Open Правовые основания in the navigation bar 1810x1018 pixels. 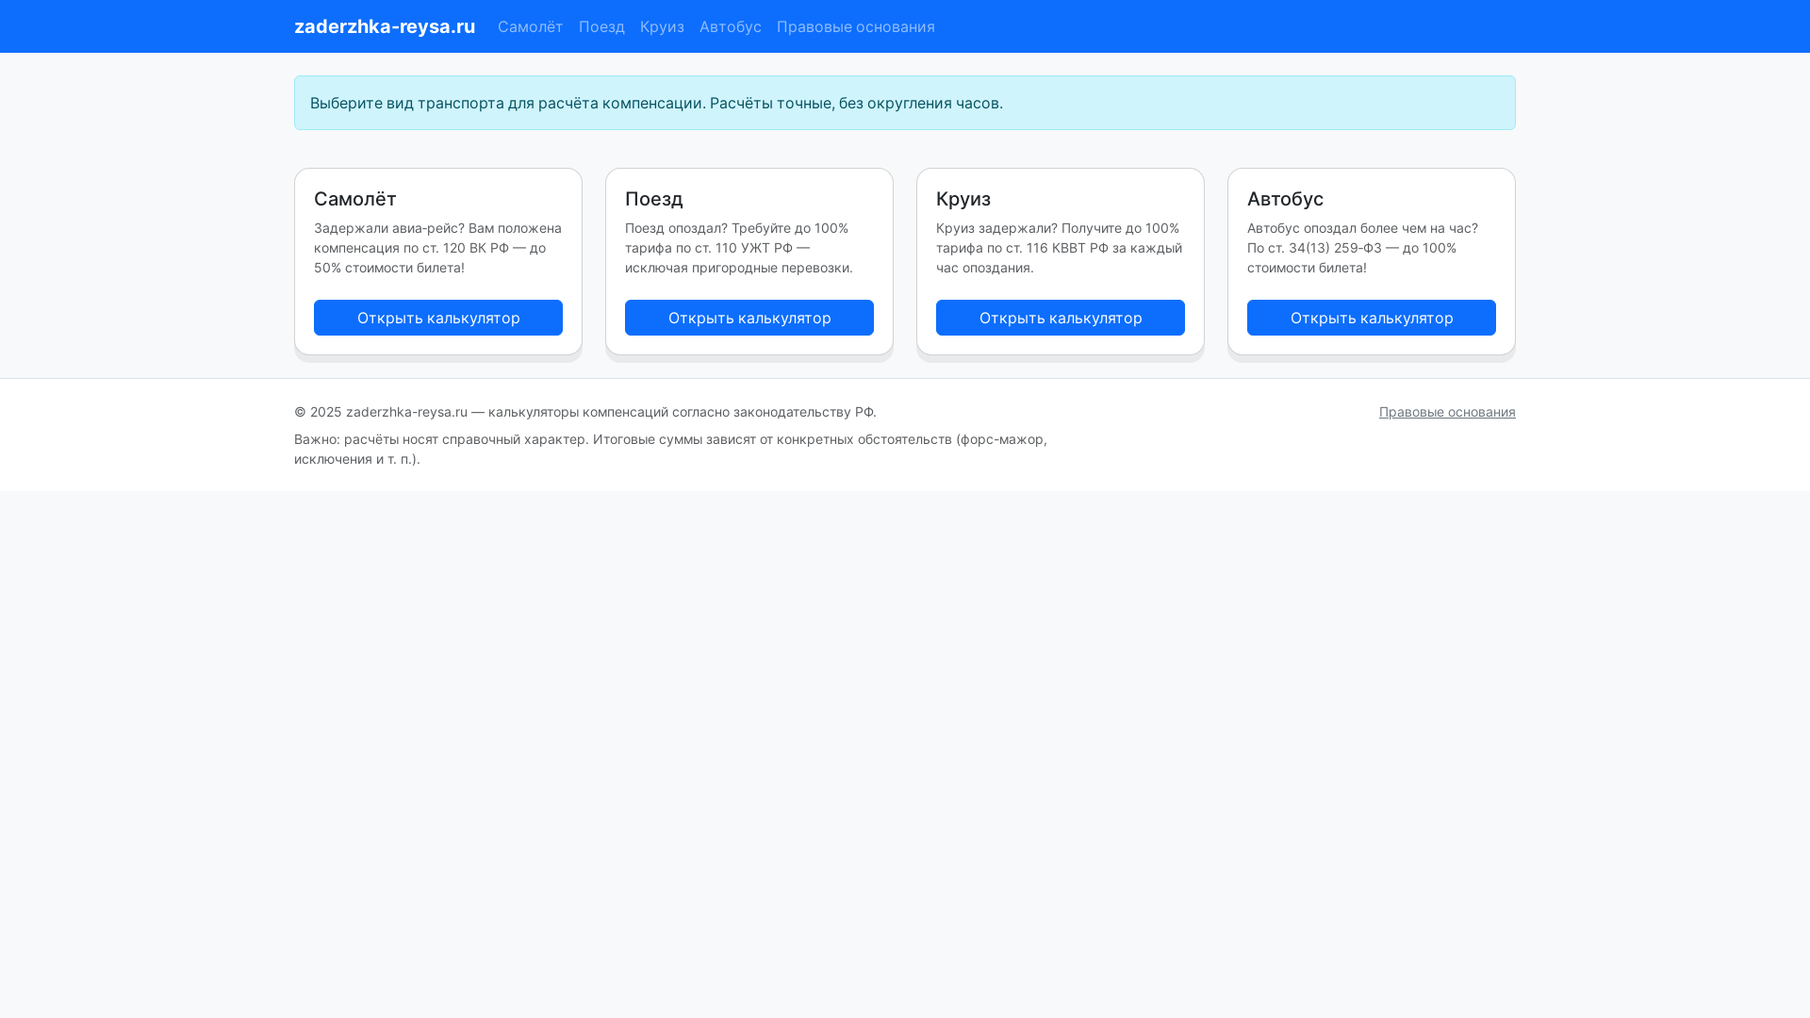point(856,26)
